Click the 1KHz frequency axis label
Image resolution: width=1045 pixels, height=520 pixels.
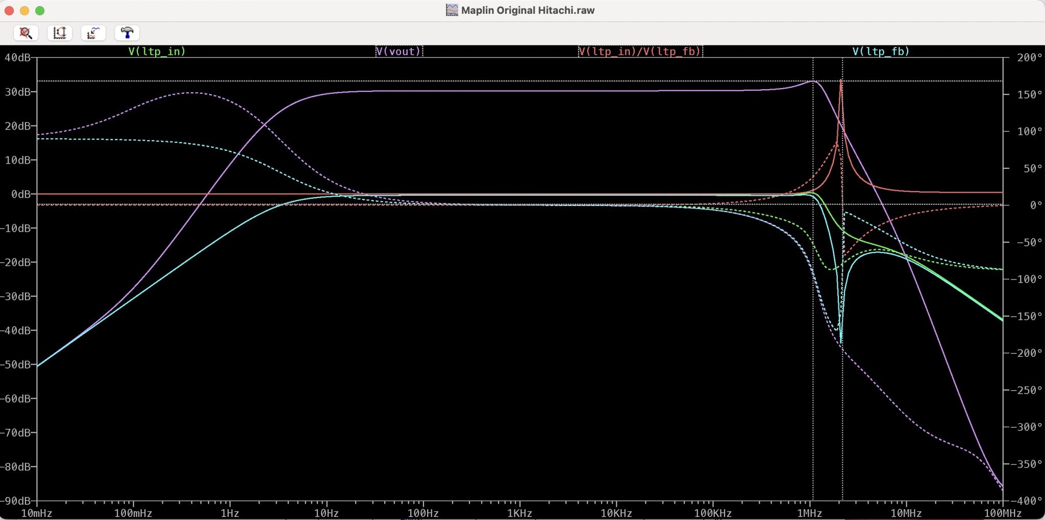point(519,513)
